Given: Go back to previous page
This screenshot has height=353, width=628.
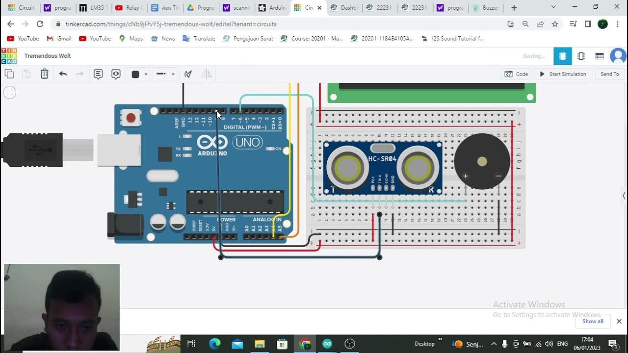Looking at the screenshot, I should click(10, 24).
